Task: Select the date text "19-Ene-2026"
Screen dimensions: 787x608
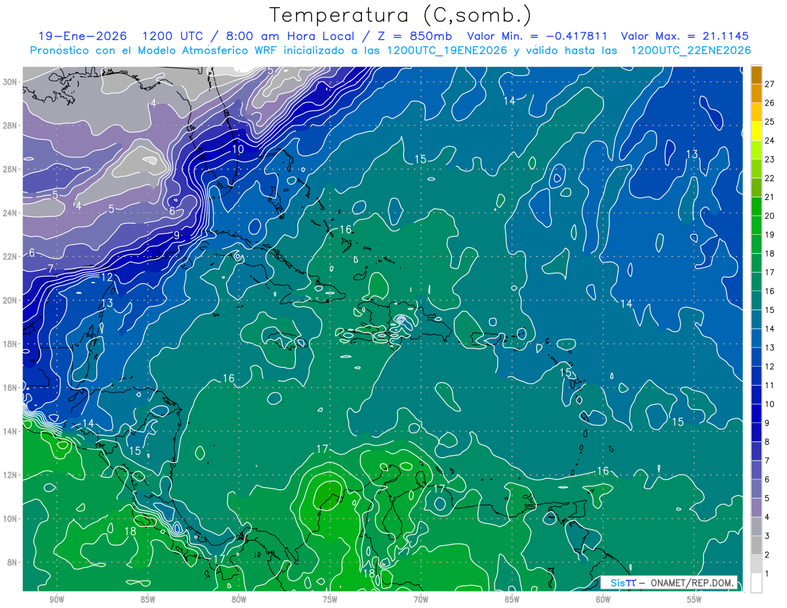Action: [81, 36]
